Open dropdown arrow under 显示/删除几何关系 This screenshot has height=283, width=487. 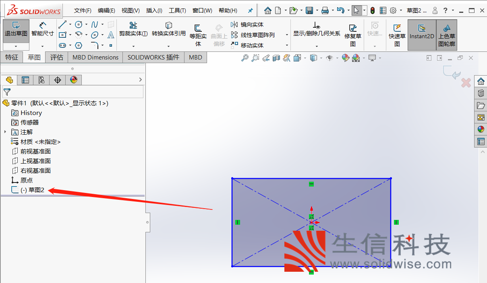coord(317,46)
